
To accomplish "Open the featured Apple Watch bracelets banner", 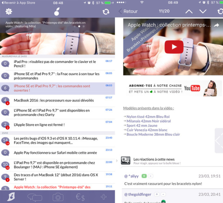I will 57,36.
